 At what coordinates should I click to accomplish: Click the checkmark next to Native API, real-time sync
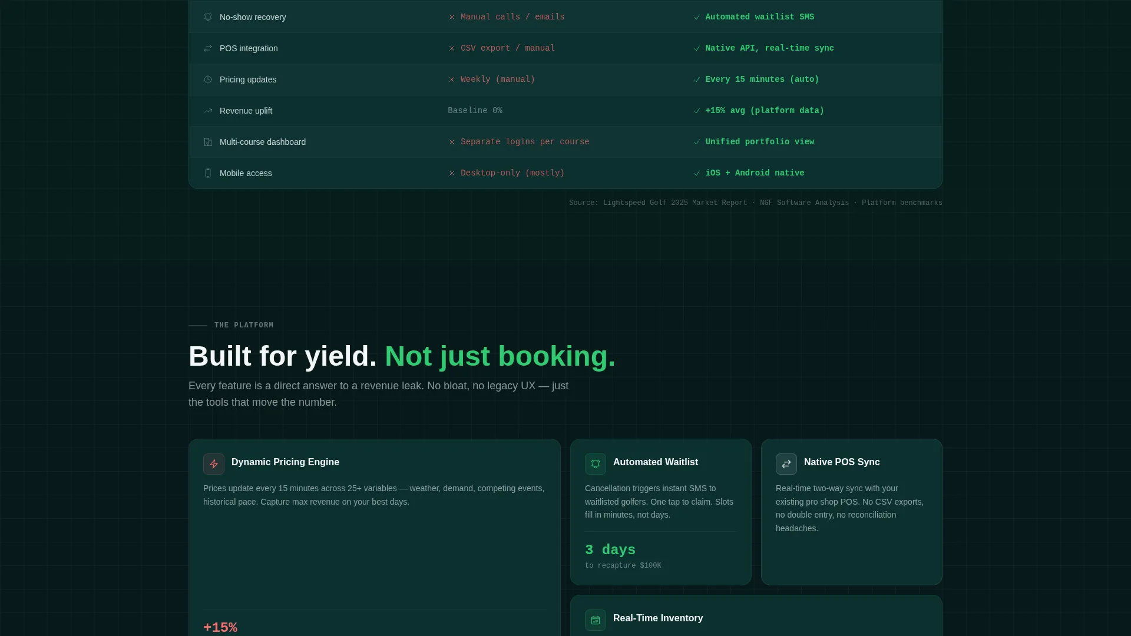(x=697, y=48)
